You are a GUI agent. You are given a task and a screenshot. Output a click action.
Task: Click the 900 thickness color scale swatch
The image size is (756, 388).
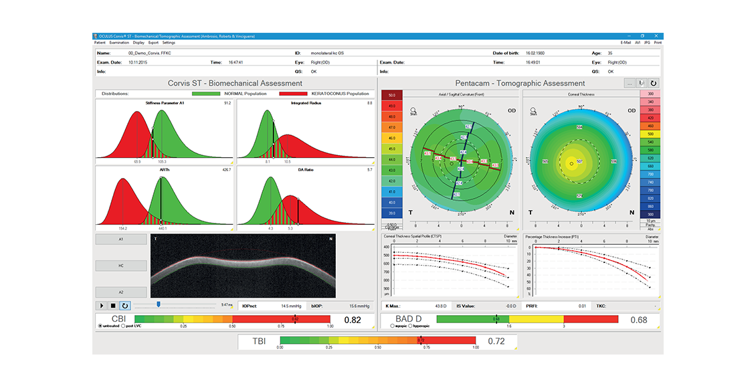point(650,215)
